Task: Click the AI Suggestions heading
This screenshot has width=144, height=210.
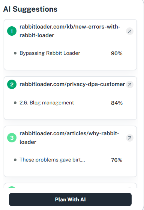Action: pyautogui.click(x=30, y=9)
